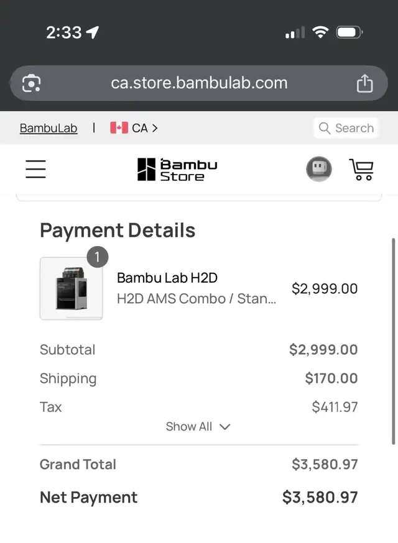Tap the quantity badge on the product image
The image size is (398, 543).
tap(98, 257)
